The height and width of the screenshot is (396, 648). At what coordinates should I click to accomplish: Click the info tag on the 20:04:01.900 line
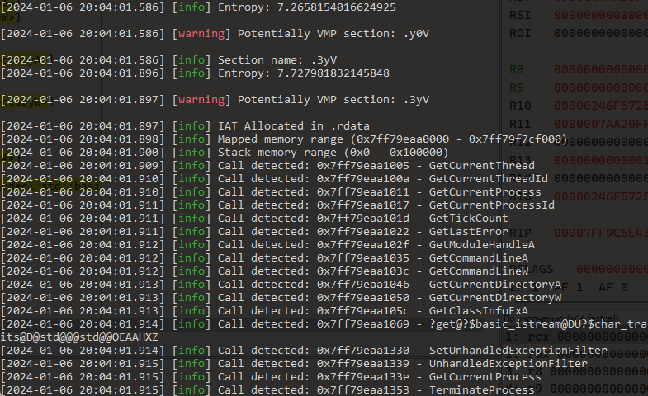pos(192,153)
